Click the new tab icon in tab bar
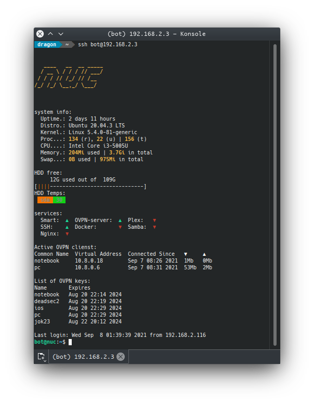This screenshot has width=314, height=404. (41, 357)
